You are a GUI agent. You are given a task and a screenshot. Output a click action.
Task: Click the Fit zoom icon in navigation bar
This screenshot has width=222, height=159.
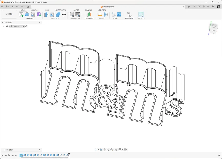(112, 149)
